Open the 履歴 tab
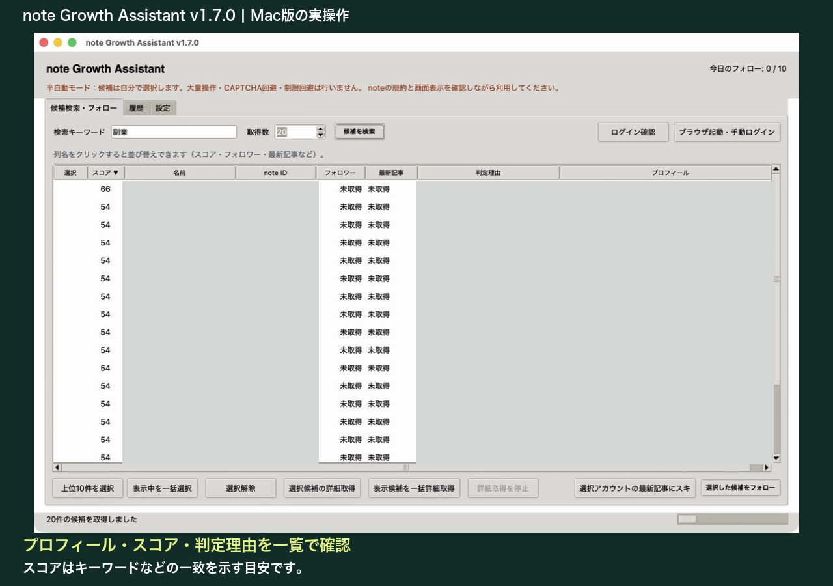Screen dimensions: 833x586 coord(136,108)
